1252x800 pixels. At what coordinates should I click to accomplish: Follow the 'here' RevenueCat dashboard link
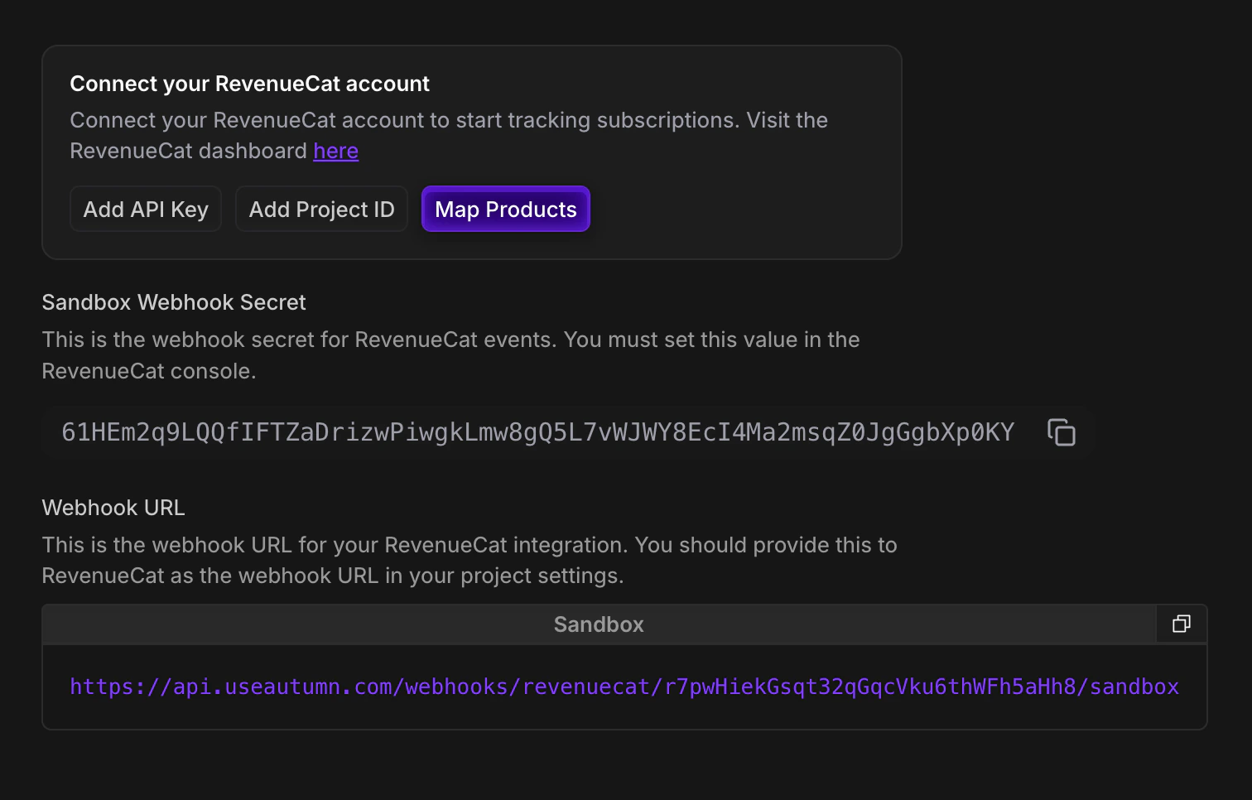click(x=335, y=152)
